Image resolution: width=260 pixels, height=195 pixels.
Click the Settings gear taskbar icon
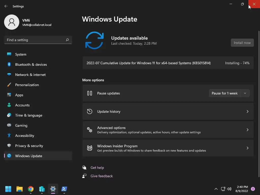click(53, 189)
